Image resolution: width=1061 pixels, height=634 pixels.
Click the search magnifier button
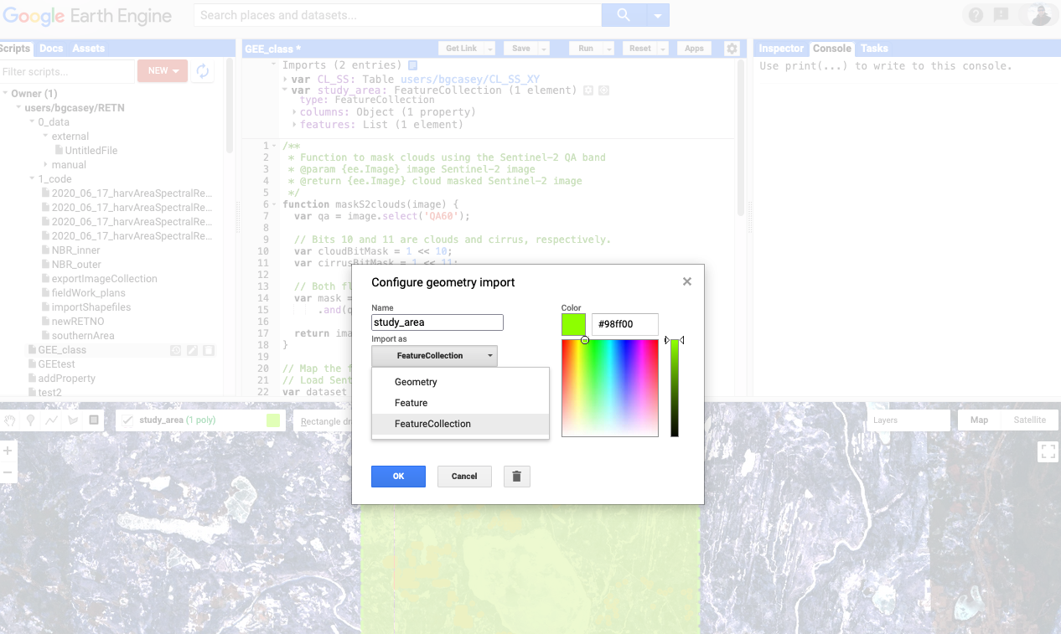click(x=624, y=15)
